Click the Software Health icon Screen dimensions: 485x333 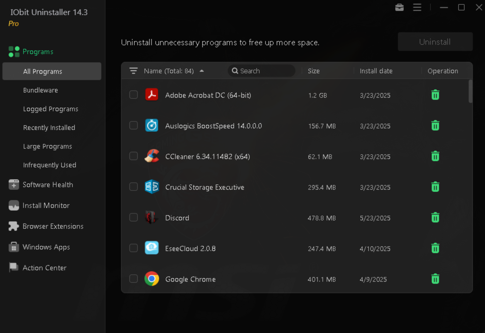pyautogui.click(x=14, y=185)
